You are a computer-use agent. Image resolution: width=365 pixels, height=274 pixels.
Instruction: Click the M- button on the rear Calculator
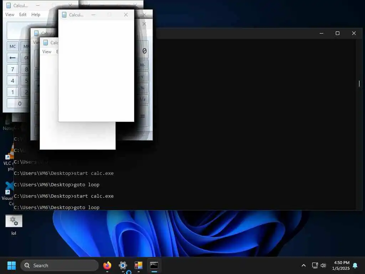click(143, 65)
